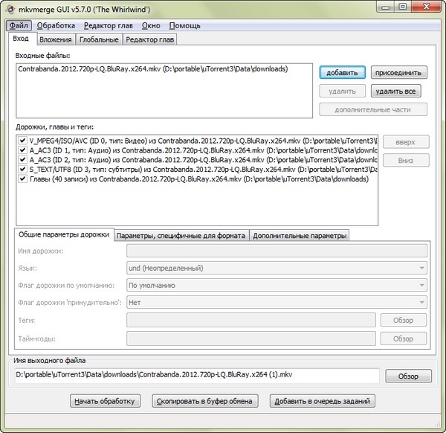The height and width of the screenshot is (433, 446).
Task: Uncheck the Главы (40 записи) chapters entry
Action: [22, 179]
